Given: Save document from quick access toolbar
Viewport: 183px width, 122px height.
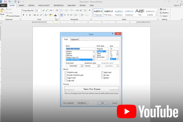Looking at the screenshot, I should [x=5, y=2].
